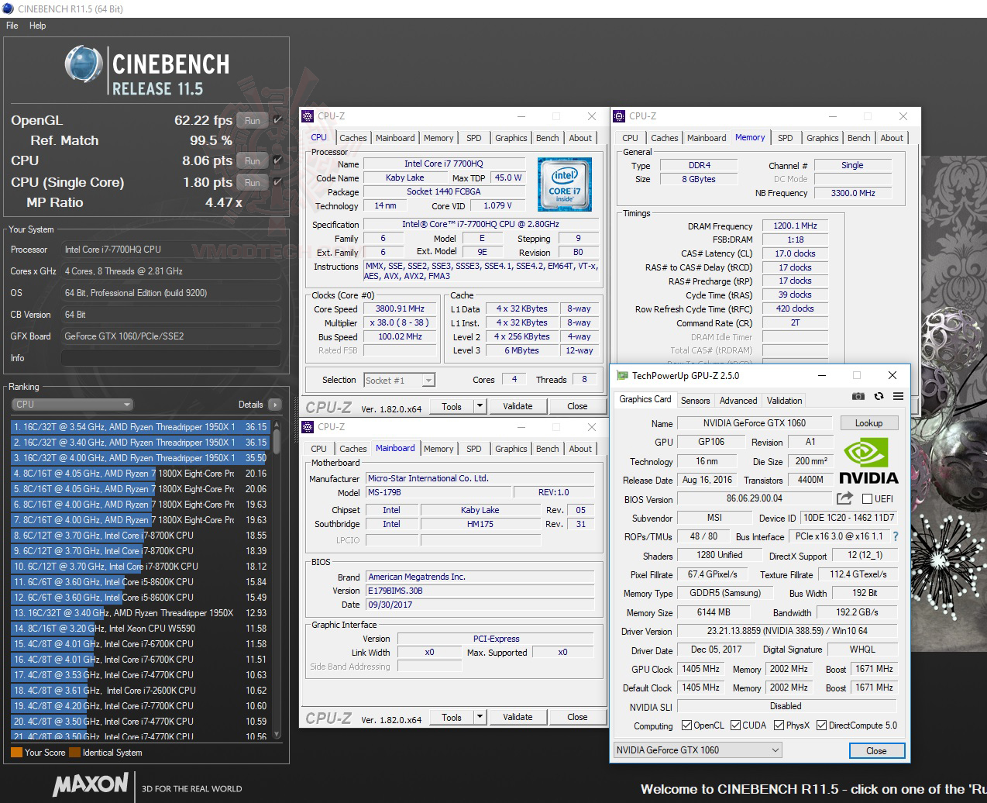Toggle the OpenCL checkbox in GPU-Z
Viewport: 987px width, 803px height.
tap(686, 725)
